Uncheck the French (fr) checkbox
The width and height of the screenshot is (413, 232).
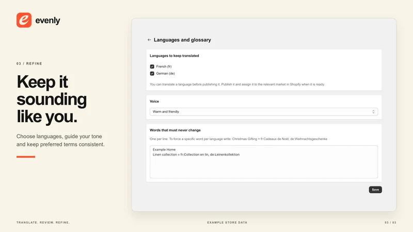click(152, 67)
